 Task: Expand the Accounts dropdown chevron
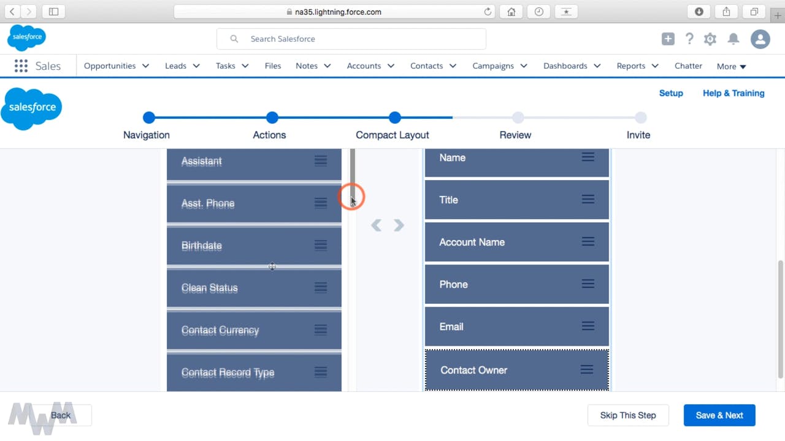click(391, 66)
